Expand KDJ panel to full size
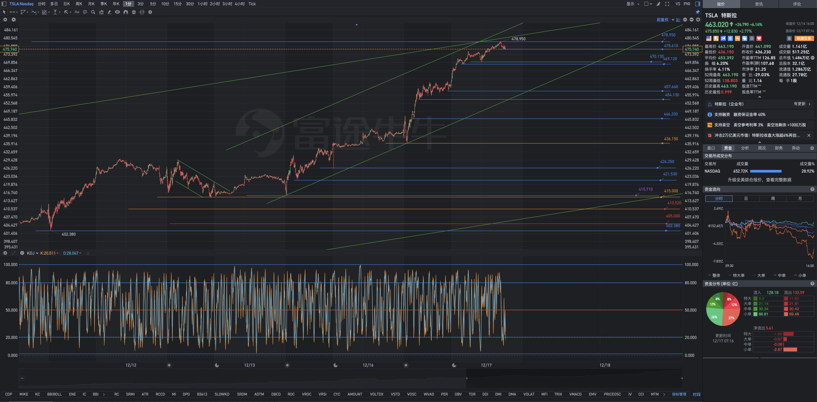Screen dimensions: 817x402 [x=14, y=253]
